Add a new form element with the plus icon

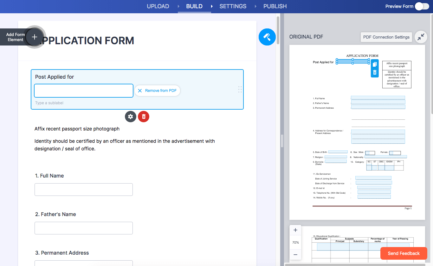coord(34,37)
